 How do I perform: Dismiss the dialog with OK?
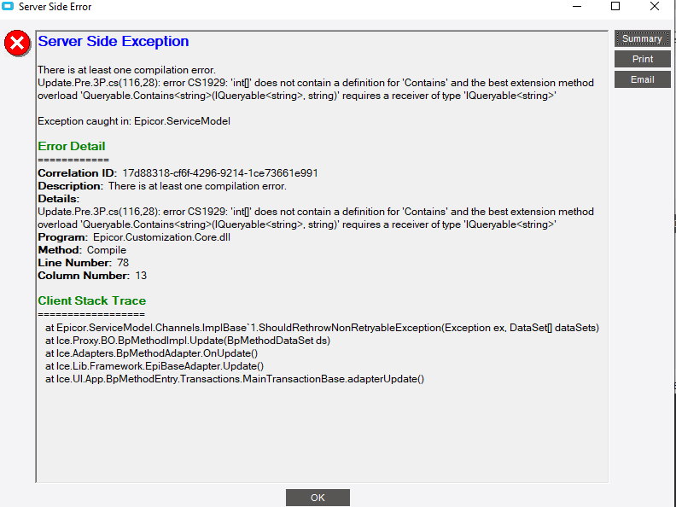pyautogui.click(x=318, y=498)
